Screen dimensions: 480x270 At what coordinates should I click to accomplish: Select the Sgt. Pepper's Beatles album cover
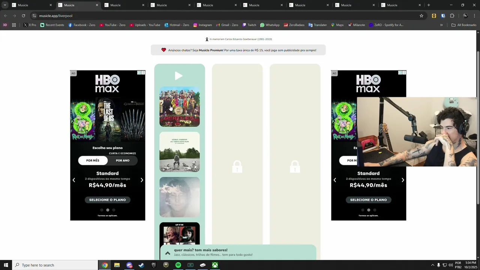(x=180, y=106)
